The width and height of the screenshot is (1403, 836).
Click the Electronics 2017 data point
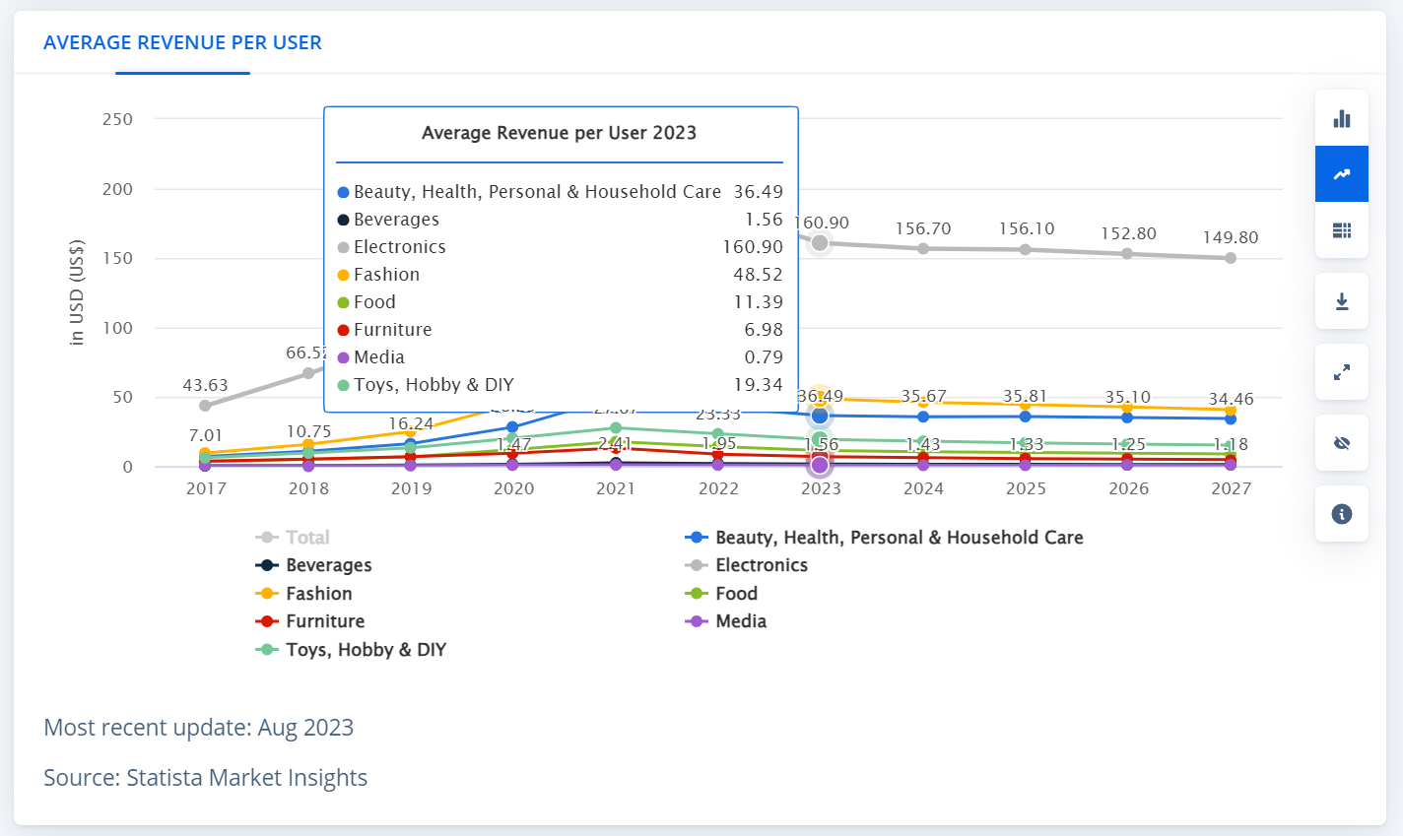click(205, 406)
